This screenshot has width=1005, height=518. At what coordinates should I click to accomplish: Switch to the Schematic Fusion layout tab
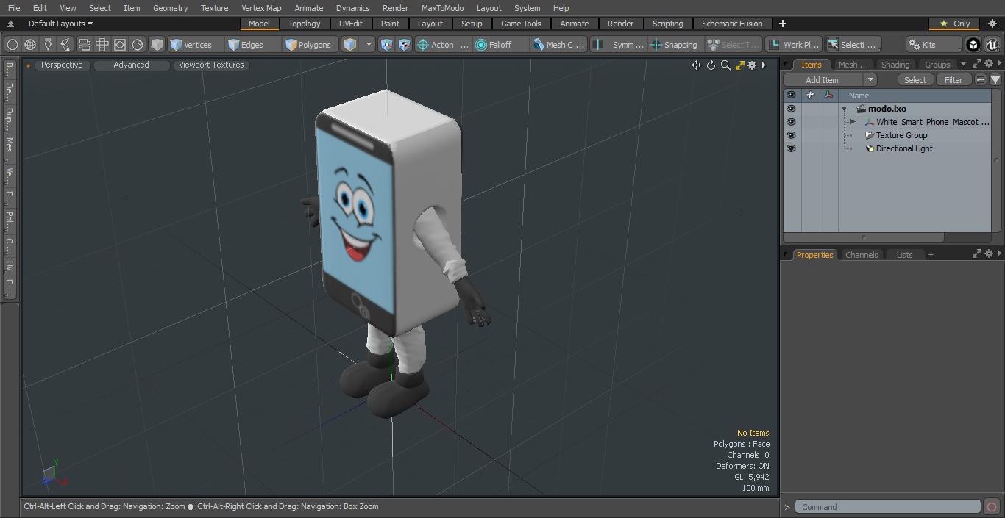click(x=732, y=24)
